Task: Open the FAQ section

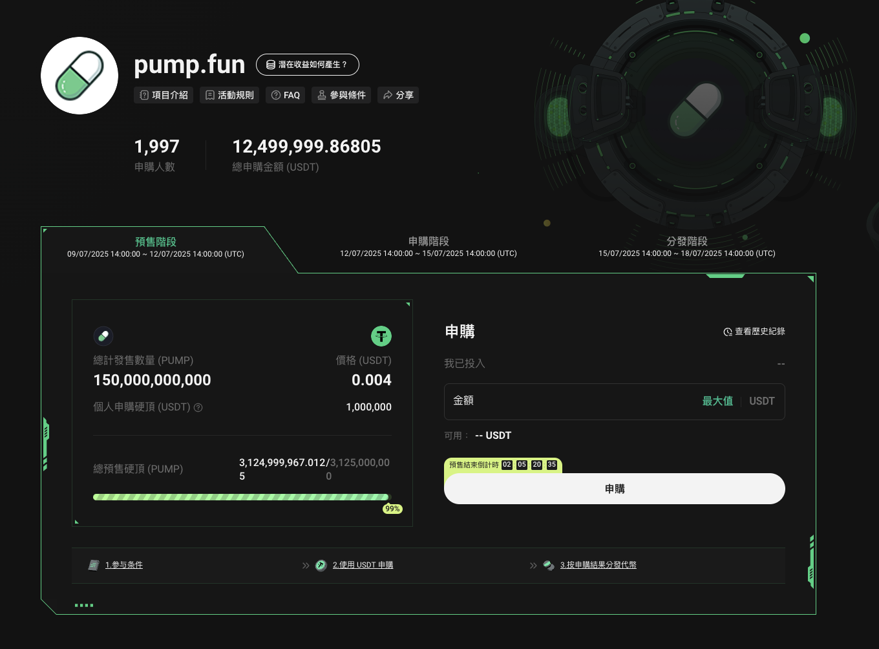Action: (x=285, y=95)
